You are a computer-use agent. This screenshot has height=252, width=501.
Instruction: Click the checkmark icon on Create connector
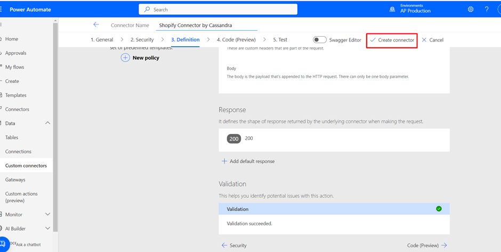click(x=373, y=40)
